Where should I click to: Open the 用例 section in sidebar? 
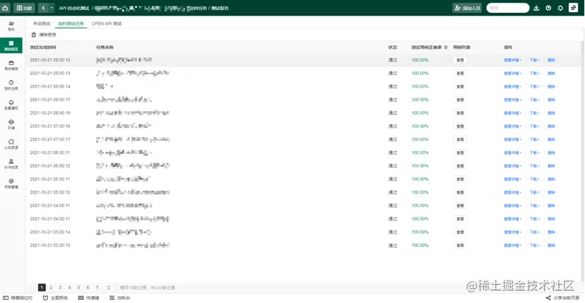11,26
